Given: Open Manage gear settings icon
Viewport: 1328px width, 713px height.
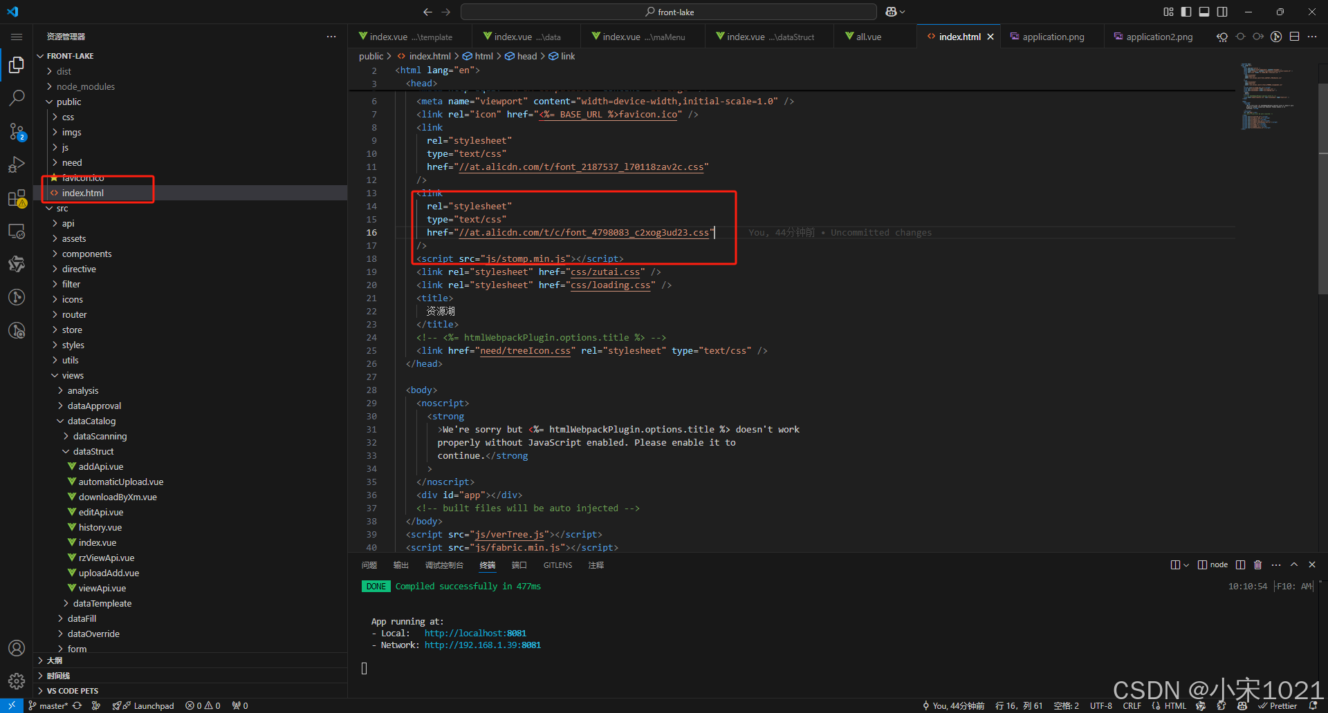Looking at the screenshot, I should click(x=17, y=681).
